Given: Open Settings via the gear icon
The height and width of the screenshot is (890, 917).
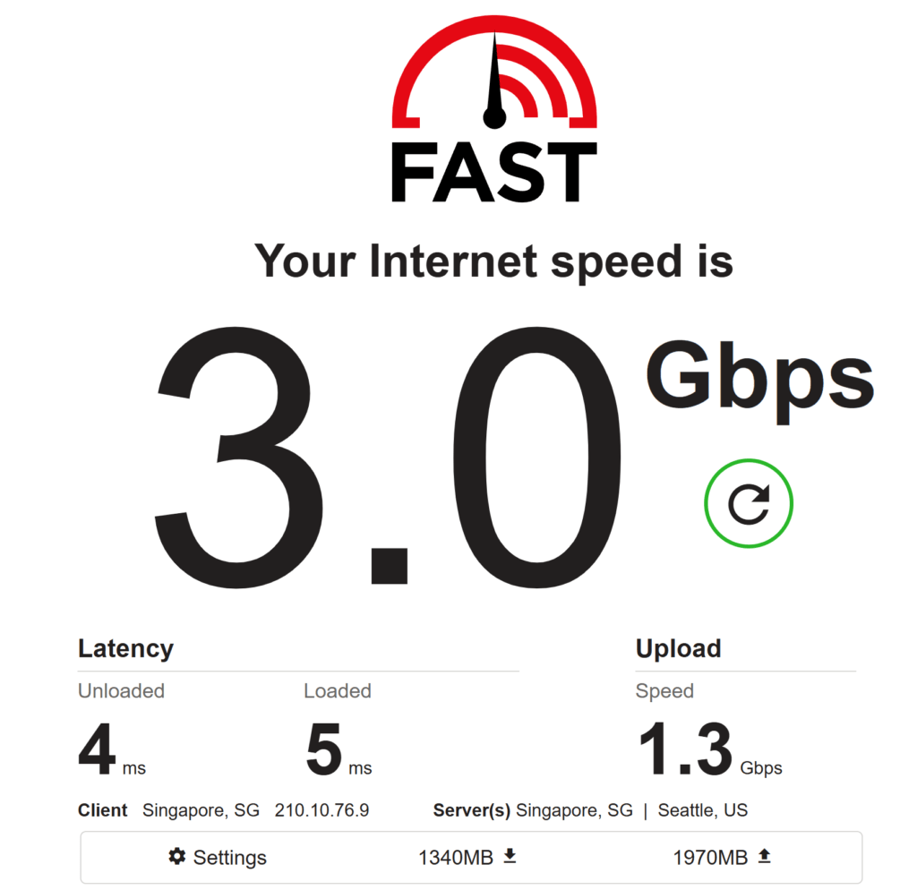Looking at the screenshot, I should tap(177, 857).
